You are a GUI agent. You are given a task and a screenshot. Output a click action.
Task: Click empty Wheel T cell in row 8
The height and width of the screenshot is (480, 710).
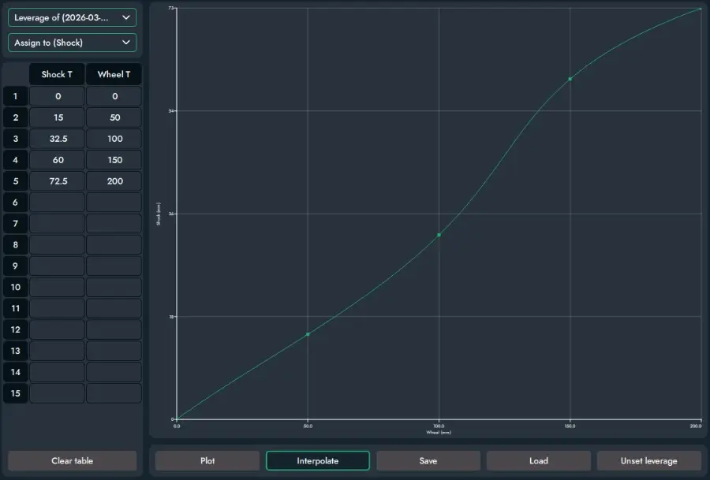click(x=114, y=245)
